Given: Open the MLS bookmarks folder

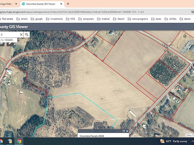Looking at the screenshot, I should coord(70,19).
